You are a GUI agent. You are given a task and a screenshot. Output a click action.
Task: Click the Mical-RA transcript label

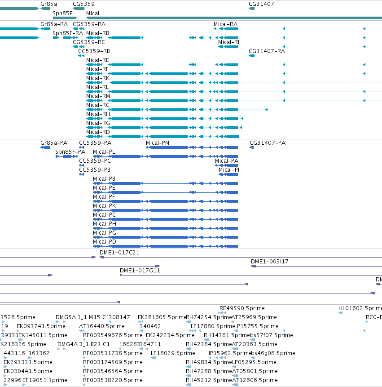pyautogui.click(x=225, y=24)
